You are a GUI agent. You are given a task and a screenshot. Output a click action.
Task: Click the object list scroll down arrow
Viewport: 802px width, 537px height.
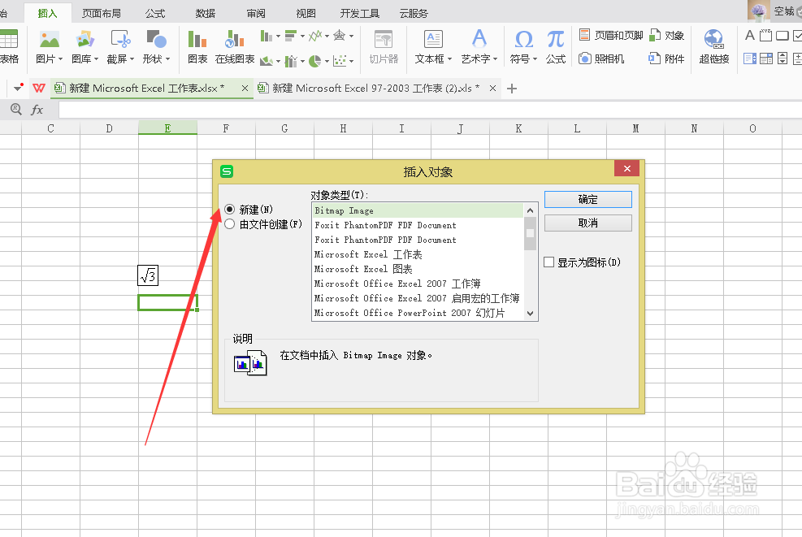(530, 314)
